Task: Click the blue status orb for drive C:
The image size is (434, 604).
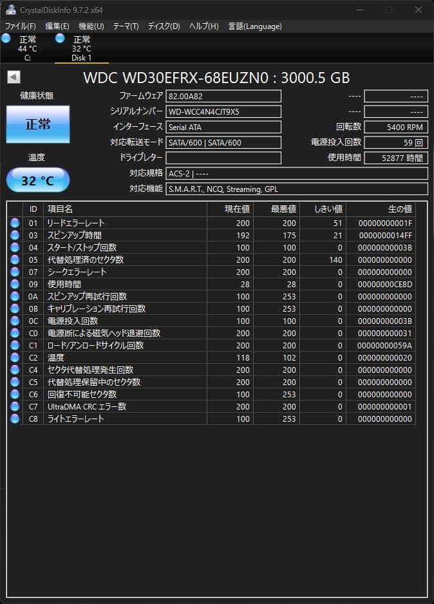Action: click(6, 38)
